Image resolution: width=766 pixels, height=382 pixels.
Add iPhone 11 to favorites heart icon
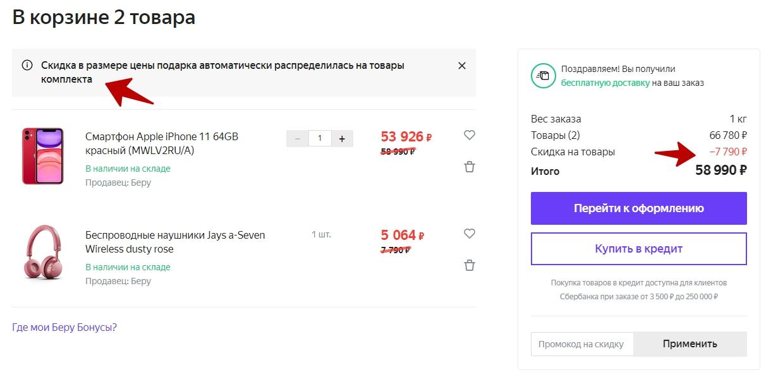[x=469, y=135]
